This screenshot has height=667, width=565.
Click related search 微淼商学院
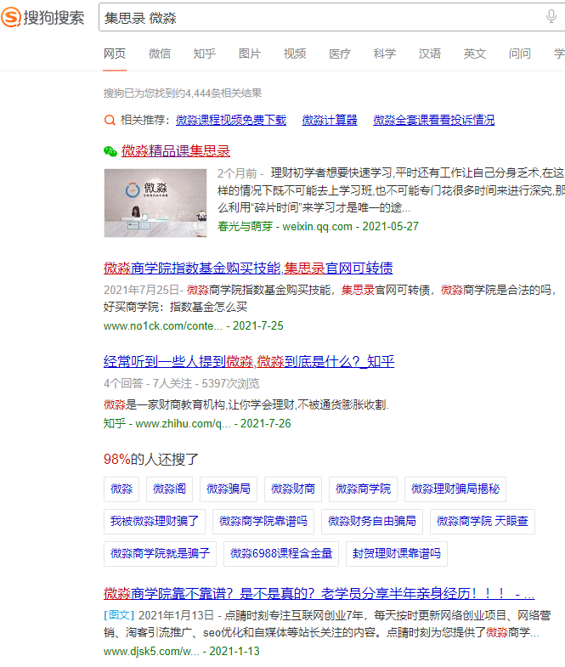(x=364, y=489)
